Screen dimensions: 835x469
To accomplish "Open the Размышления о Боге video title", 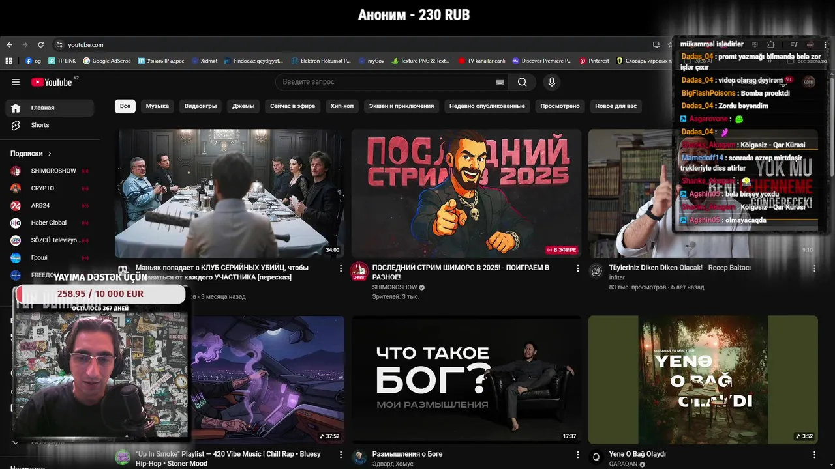I will tap(407, 454).
